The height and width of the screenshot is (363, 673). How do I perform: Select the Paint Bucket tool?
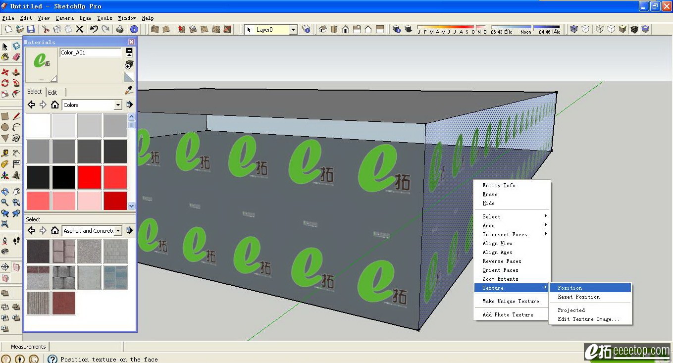click(x=5, y=57)
